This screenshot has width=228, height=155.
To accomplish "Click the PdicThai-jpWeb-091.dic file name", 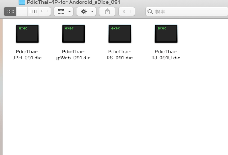I will tap(73, 55).
